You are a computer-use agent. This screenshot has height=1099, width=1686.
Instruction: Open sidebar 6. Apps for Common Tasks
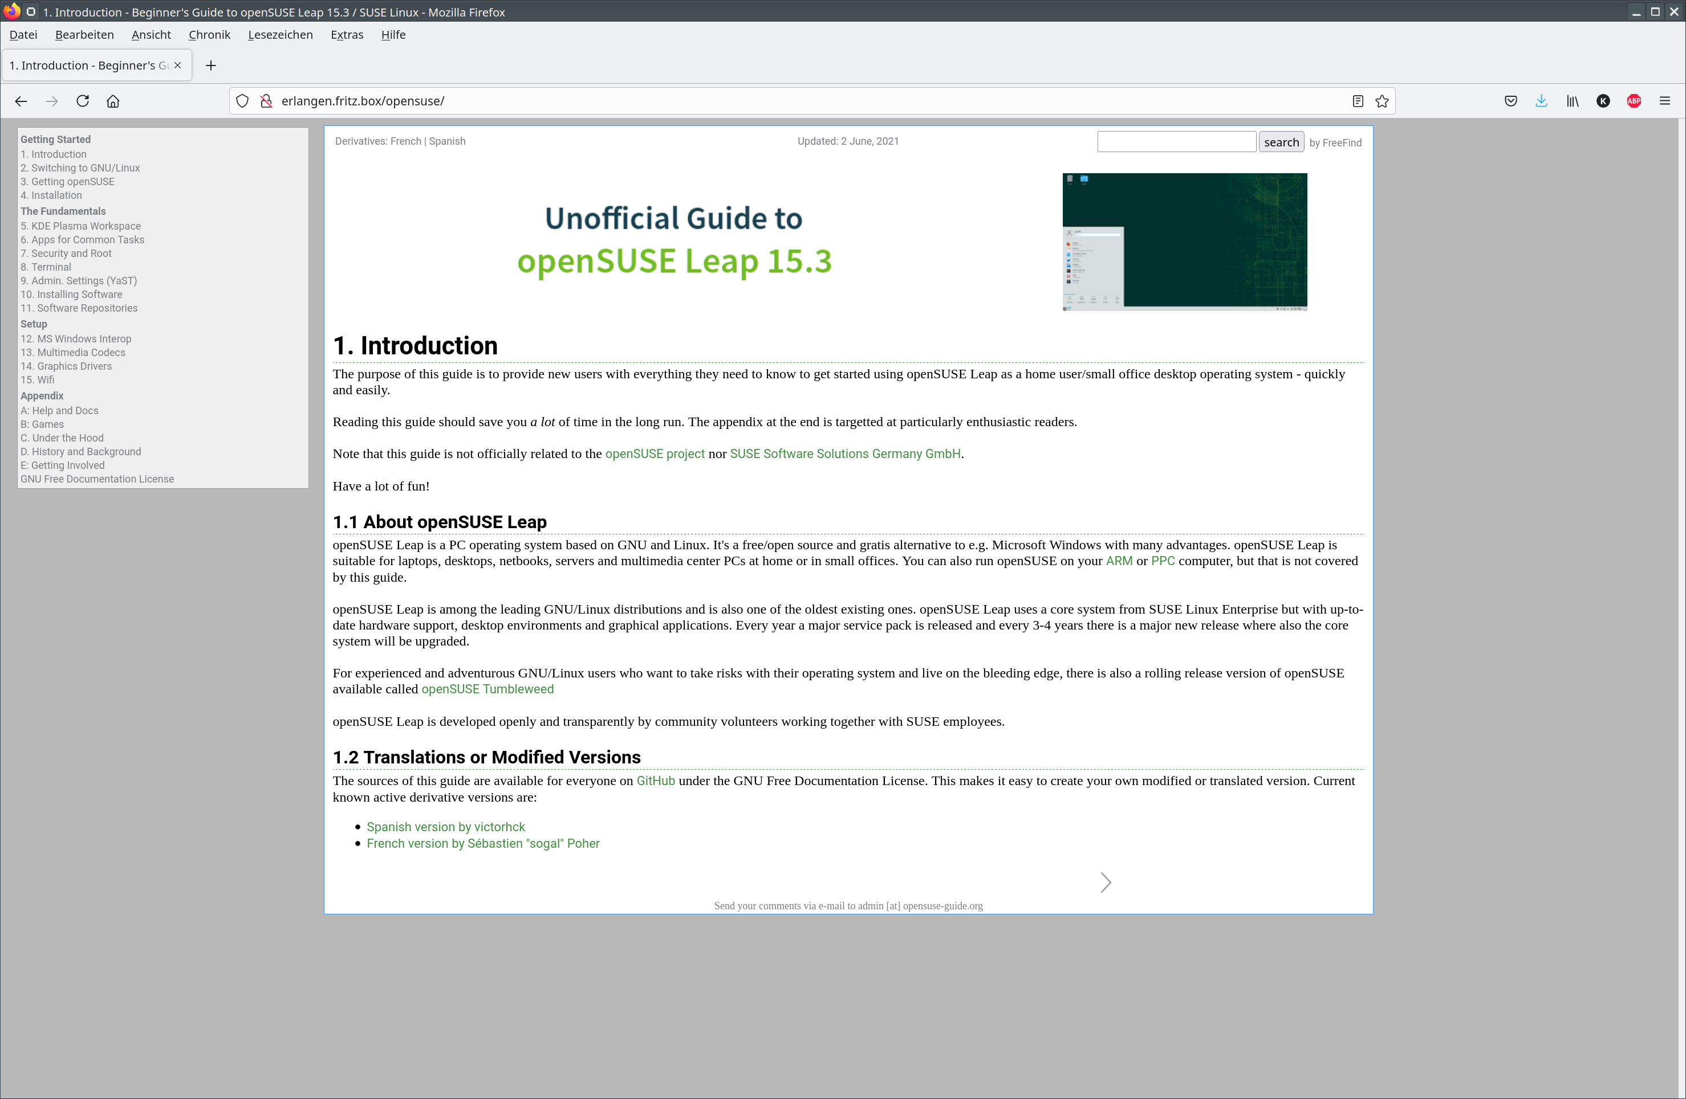click(82, 240)
